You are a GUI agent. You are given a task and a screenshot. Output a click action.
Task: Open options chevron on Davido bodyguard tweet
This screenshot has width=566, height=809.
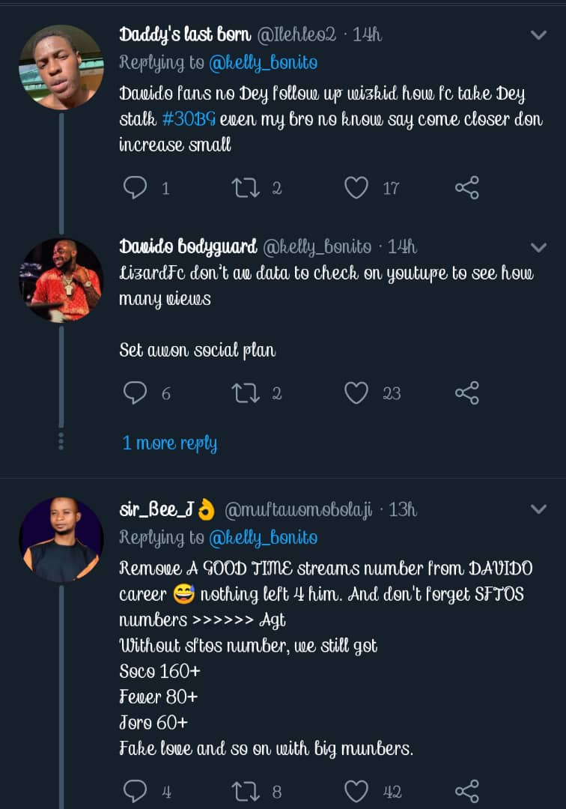tap(538, 246)
